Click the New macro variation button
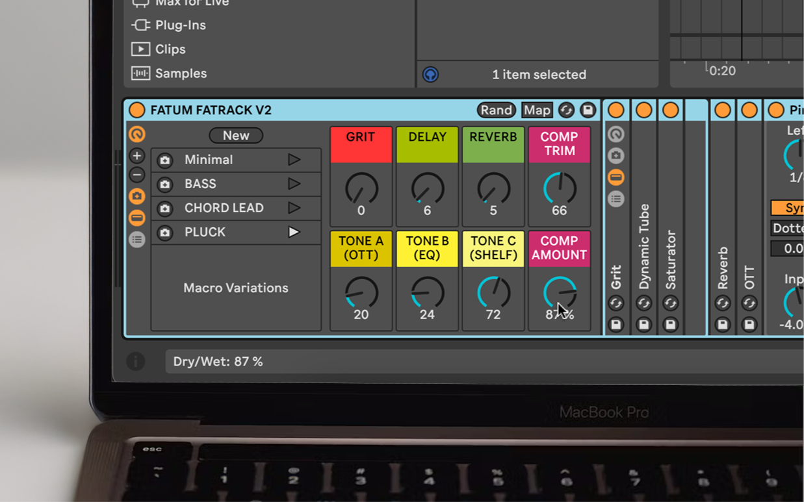This screenshot has width=804, height=502. click(235, 136)
